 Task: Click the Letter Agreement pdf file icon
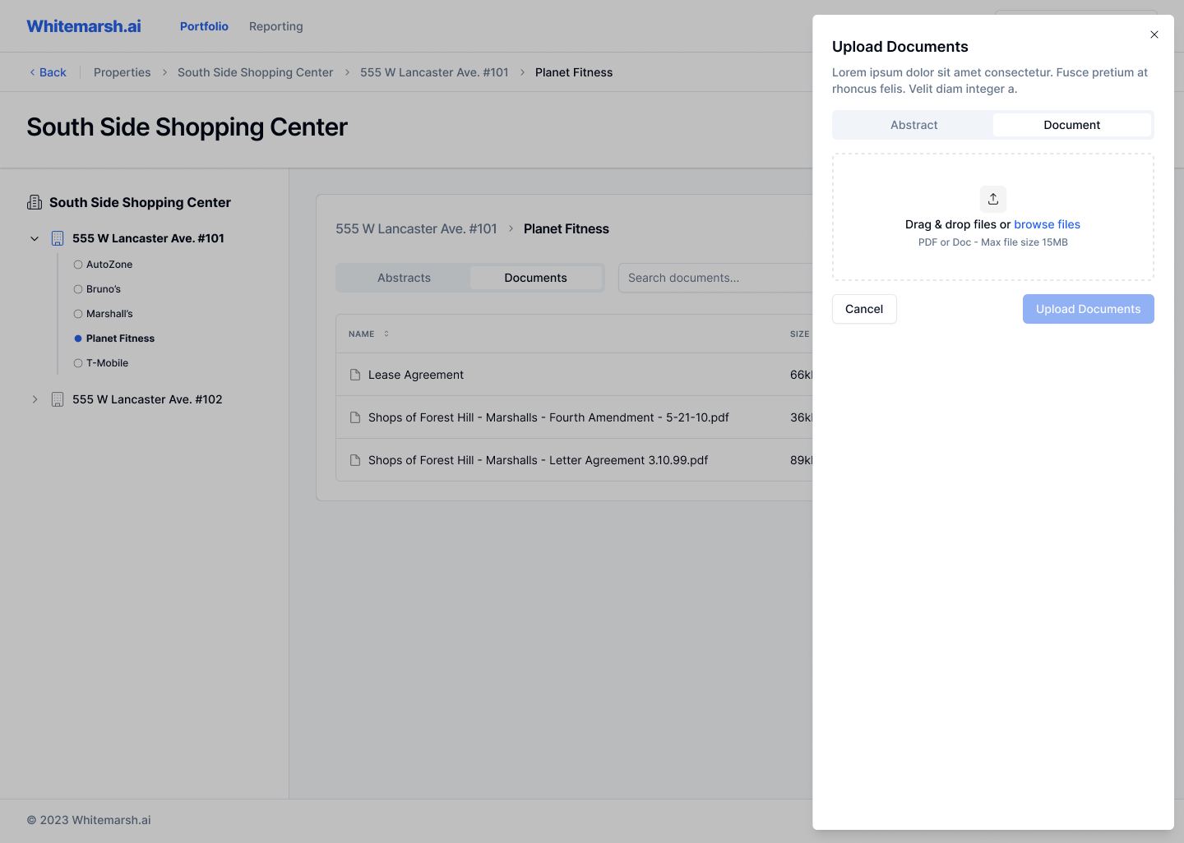click(x=355, y=460)
